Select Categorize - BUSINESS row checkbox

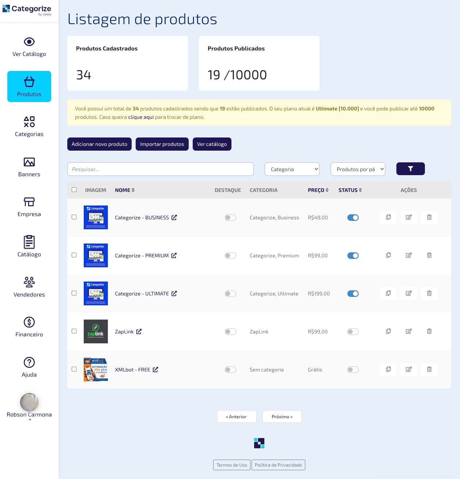click(74, 217)
